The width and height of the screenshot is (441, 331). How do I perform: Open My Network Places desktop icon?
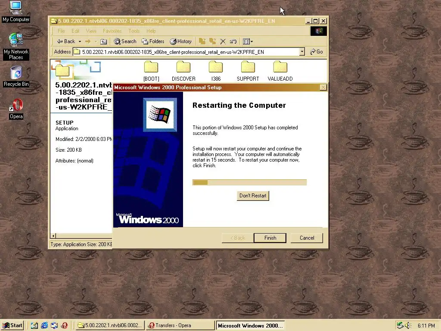[16, 47]
